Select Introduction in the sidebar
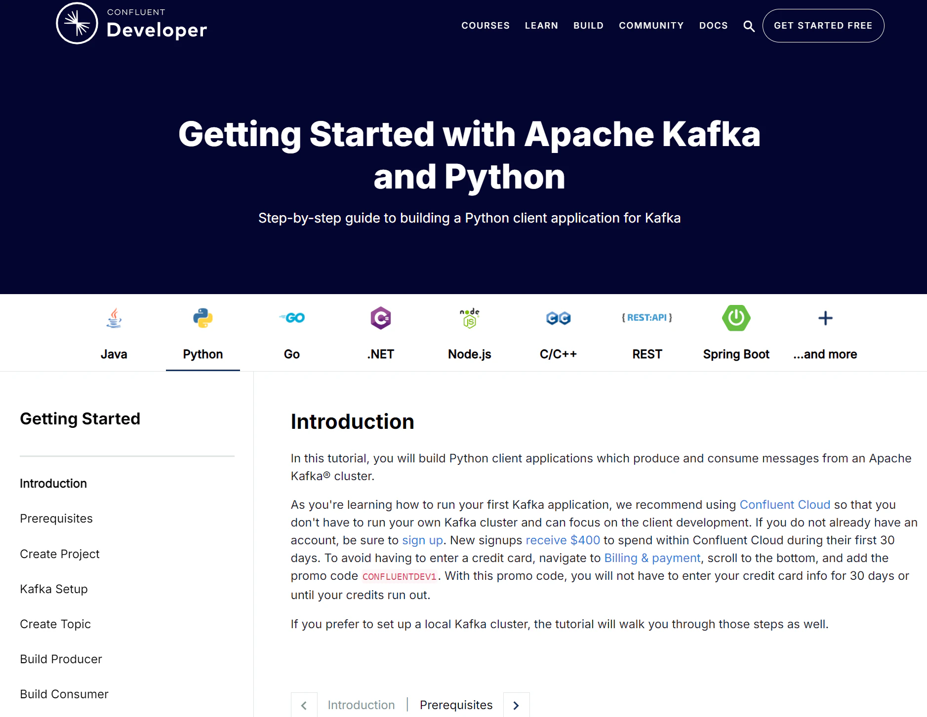927x717 pixels. [53, 484]
